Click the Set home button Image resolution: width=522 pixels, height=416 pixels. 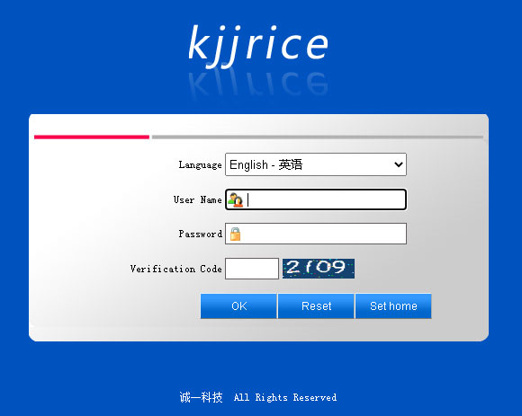[393, 306]
